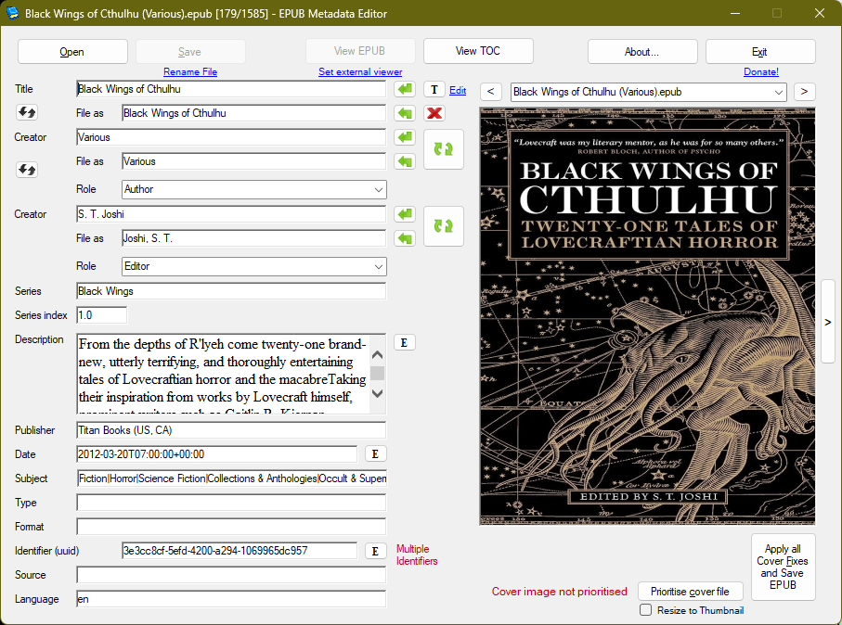Click into the Title input field
This screenshot has width=842, height=625.
[231, 89]
